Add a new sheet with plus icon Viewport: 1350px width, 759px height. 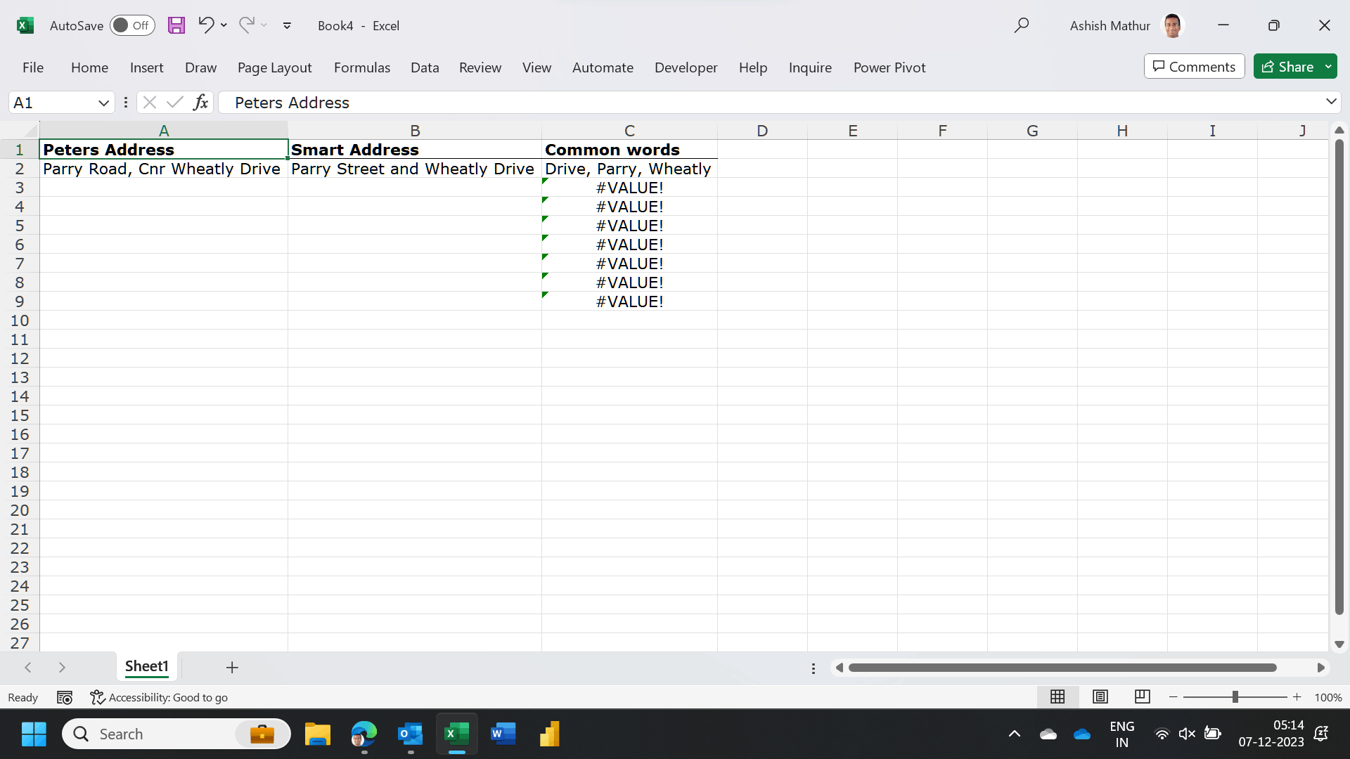point(232,667)
